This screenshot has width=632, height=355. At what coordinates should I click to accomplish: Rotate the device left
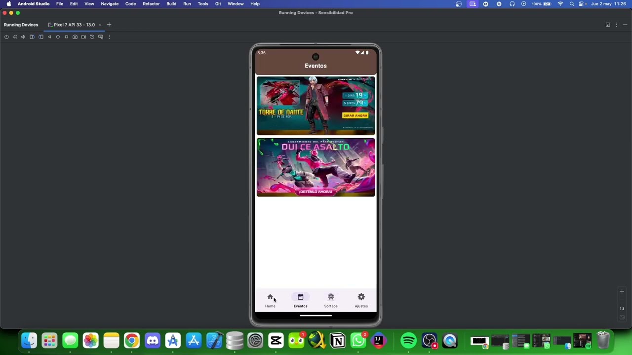32,37
